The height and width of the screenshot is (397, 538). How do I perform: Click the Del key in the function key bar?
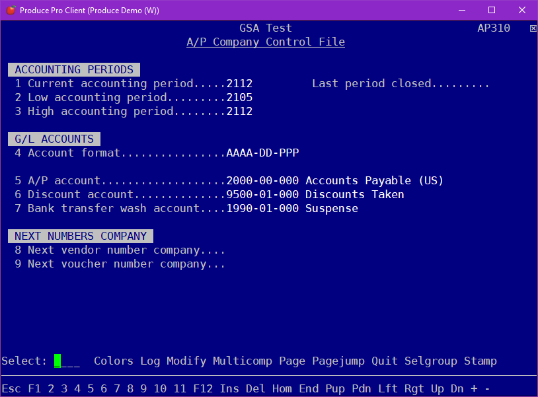pos(256,389)
